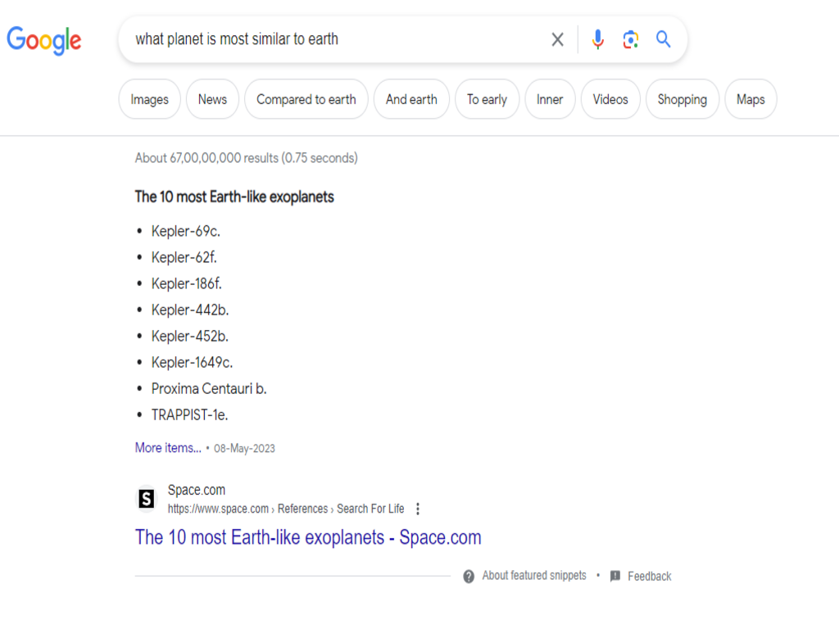This screenshot has height=629, width=839.
Task: Click the About featured snippets question icon
Action: pyautogui.click(x=469, y=577)
